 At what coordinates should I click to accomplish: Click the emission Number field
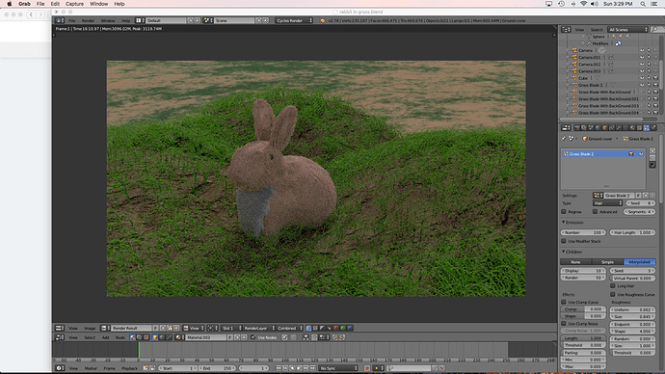click(x=584, y=233)
